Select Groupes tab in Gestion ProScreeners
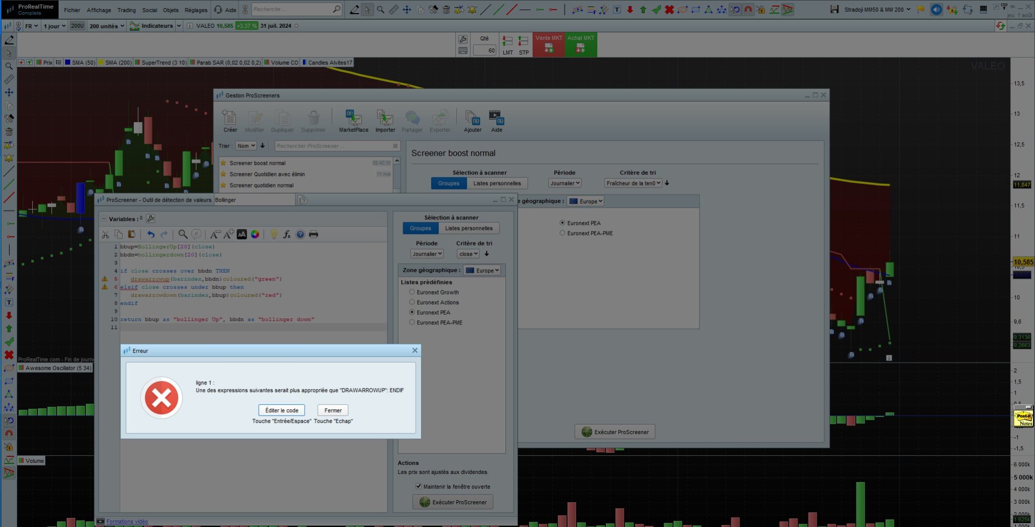This screenshot has height=527, width=1035. (x=449, y=183)
